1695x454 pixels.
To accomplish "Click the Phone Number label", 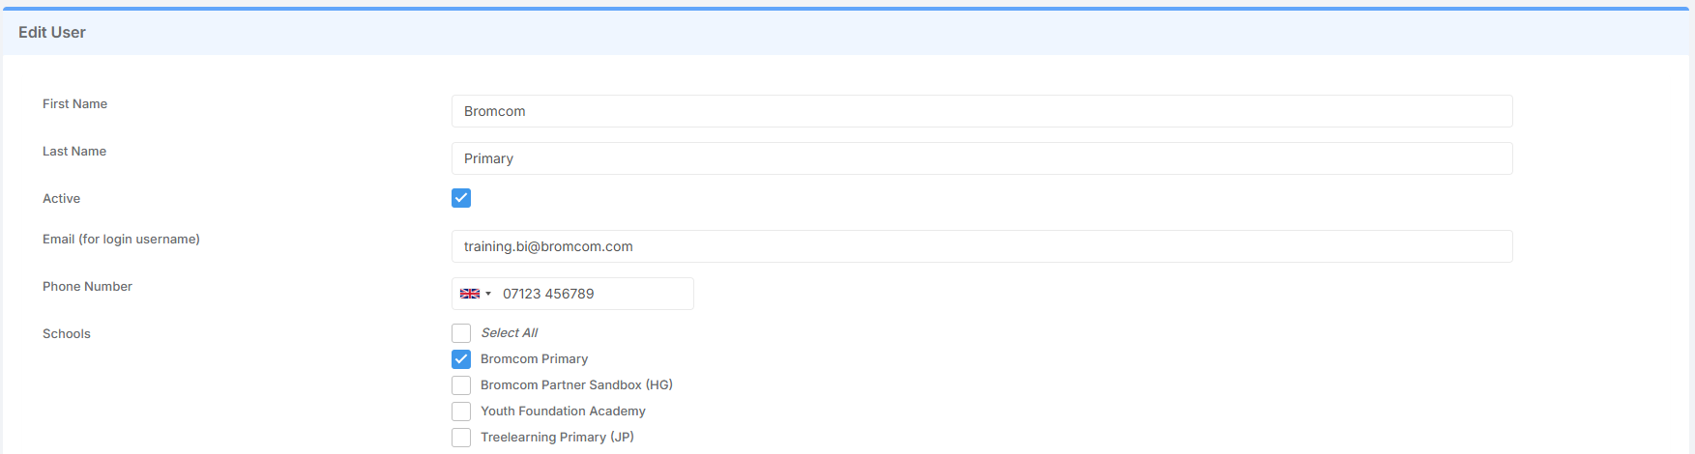I will (x=87, y=287).
